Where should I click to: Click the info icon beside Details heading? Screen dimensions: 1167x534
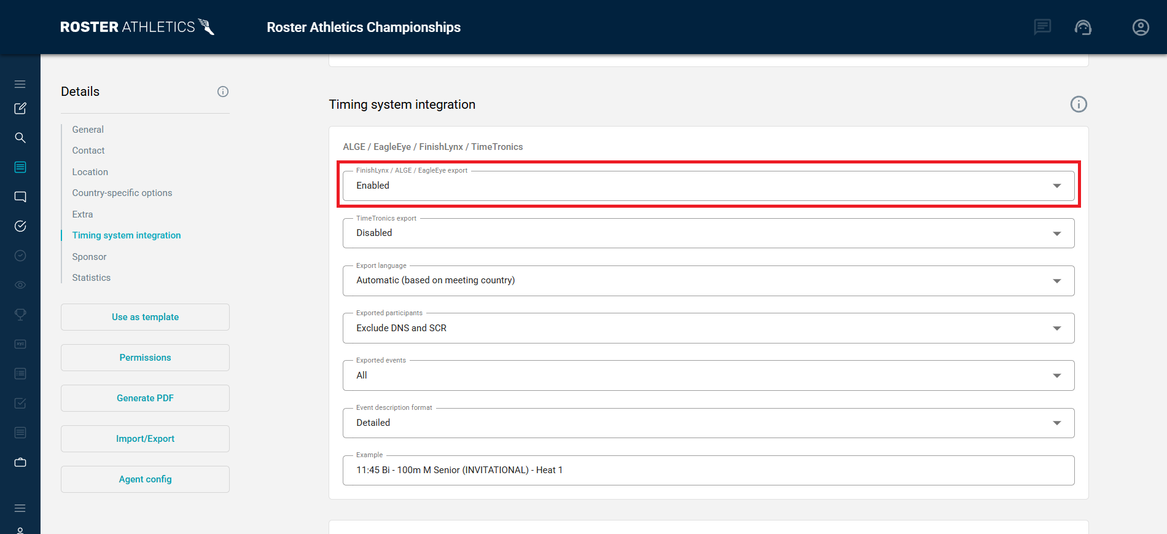click(223, 92)
